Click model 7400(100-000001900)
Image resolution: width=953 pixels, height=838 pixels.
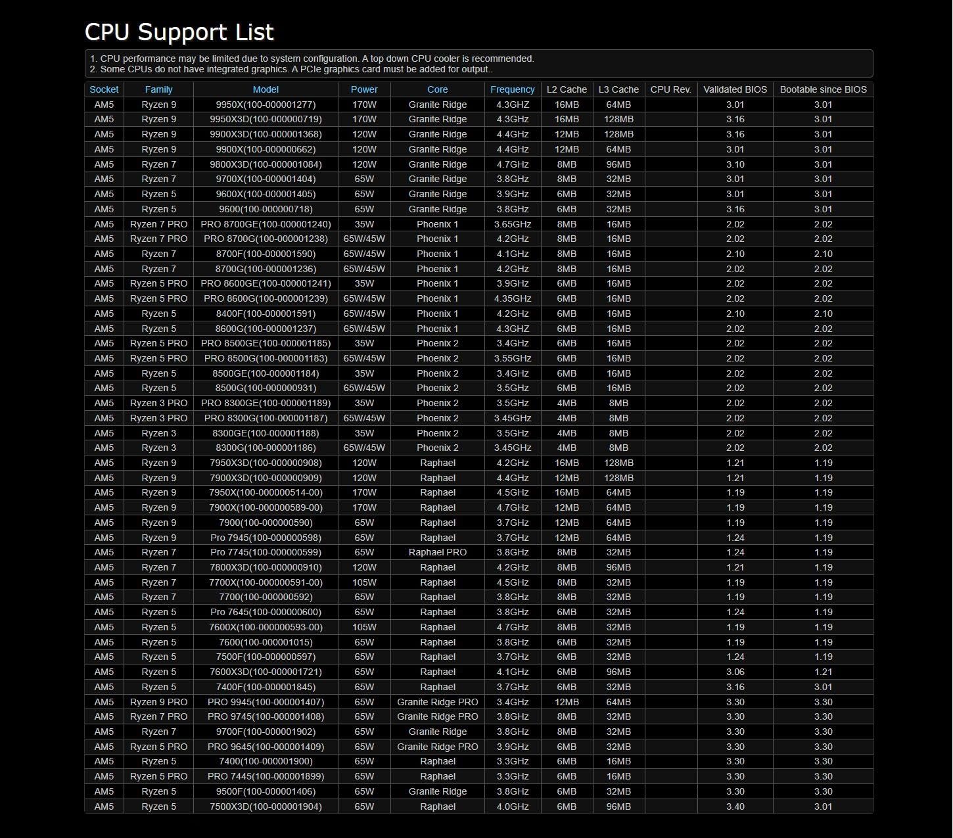(x=266, y=761)
